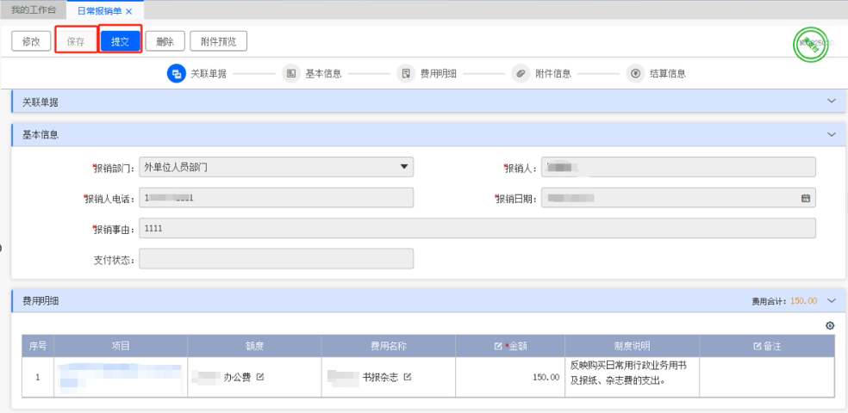The width and height of the screenshot is (848, 413).
Task: Click the 附件信息 paperclip step icon
Action: point(521,73)
